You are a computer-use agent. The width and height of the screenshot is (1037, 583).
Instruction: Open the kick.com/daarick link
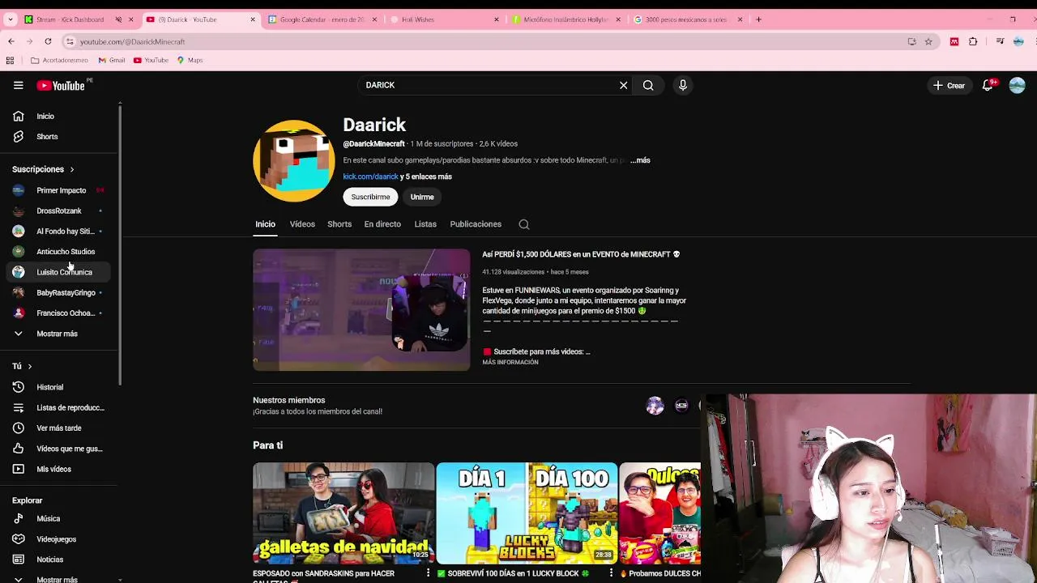tap(370, 177)
